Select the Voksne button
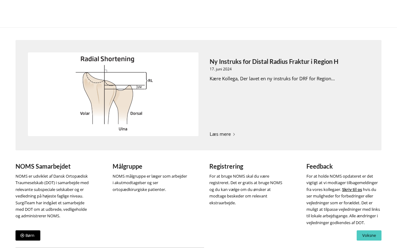 [x=369, y=236]
